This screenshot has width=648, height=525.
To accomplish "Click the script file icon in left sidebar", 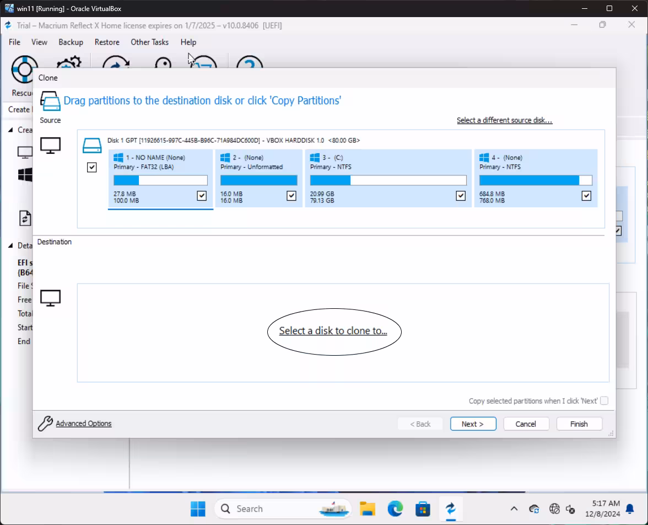I will tap(25, 218).
